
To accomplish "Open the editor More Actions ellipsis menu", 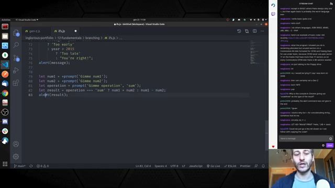I will 262,31.
